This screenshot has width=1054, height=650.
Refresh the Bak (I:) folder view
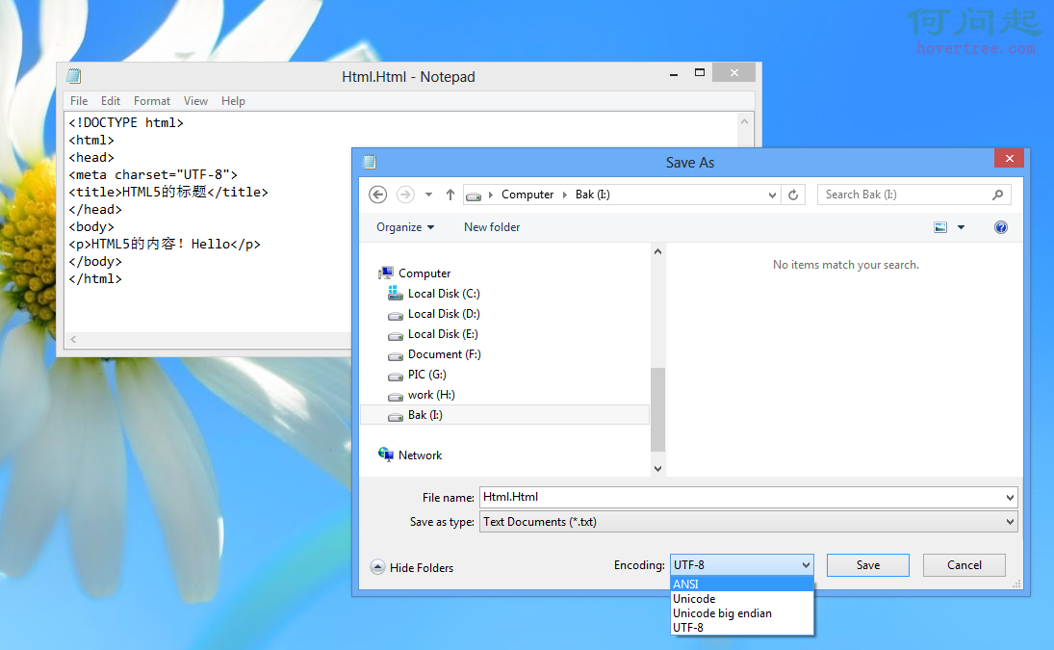[x=793, y=195]
